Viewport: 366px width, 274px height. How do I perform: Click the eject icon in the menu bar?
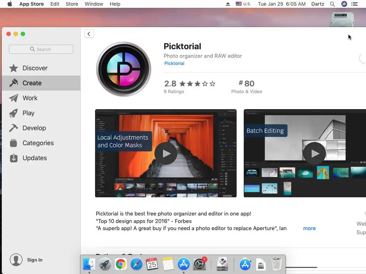[x=228, y=4]
